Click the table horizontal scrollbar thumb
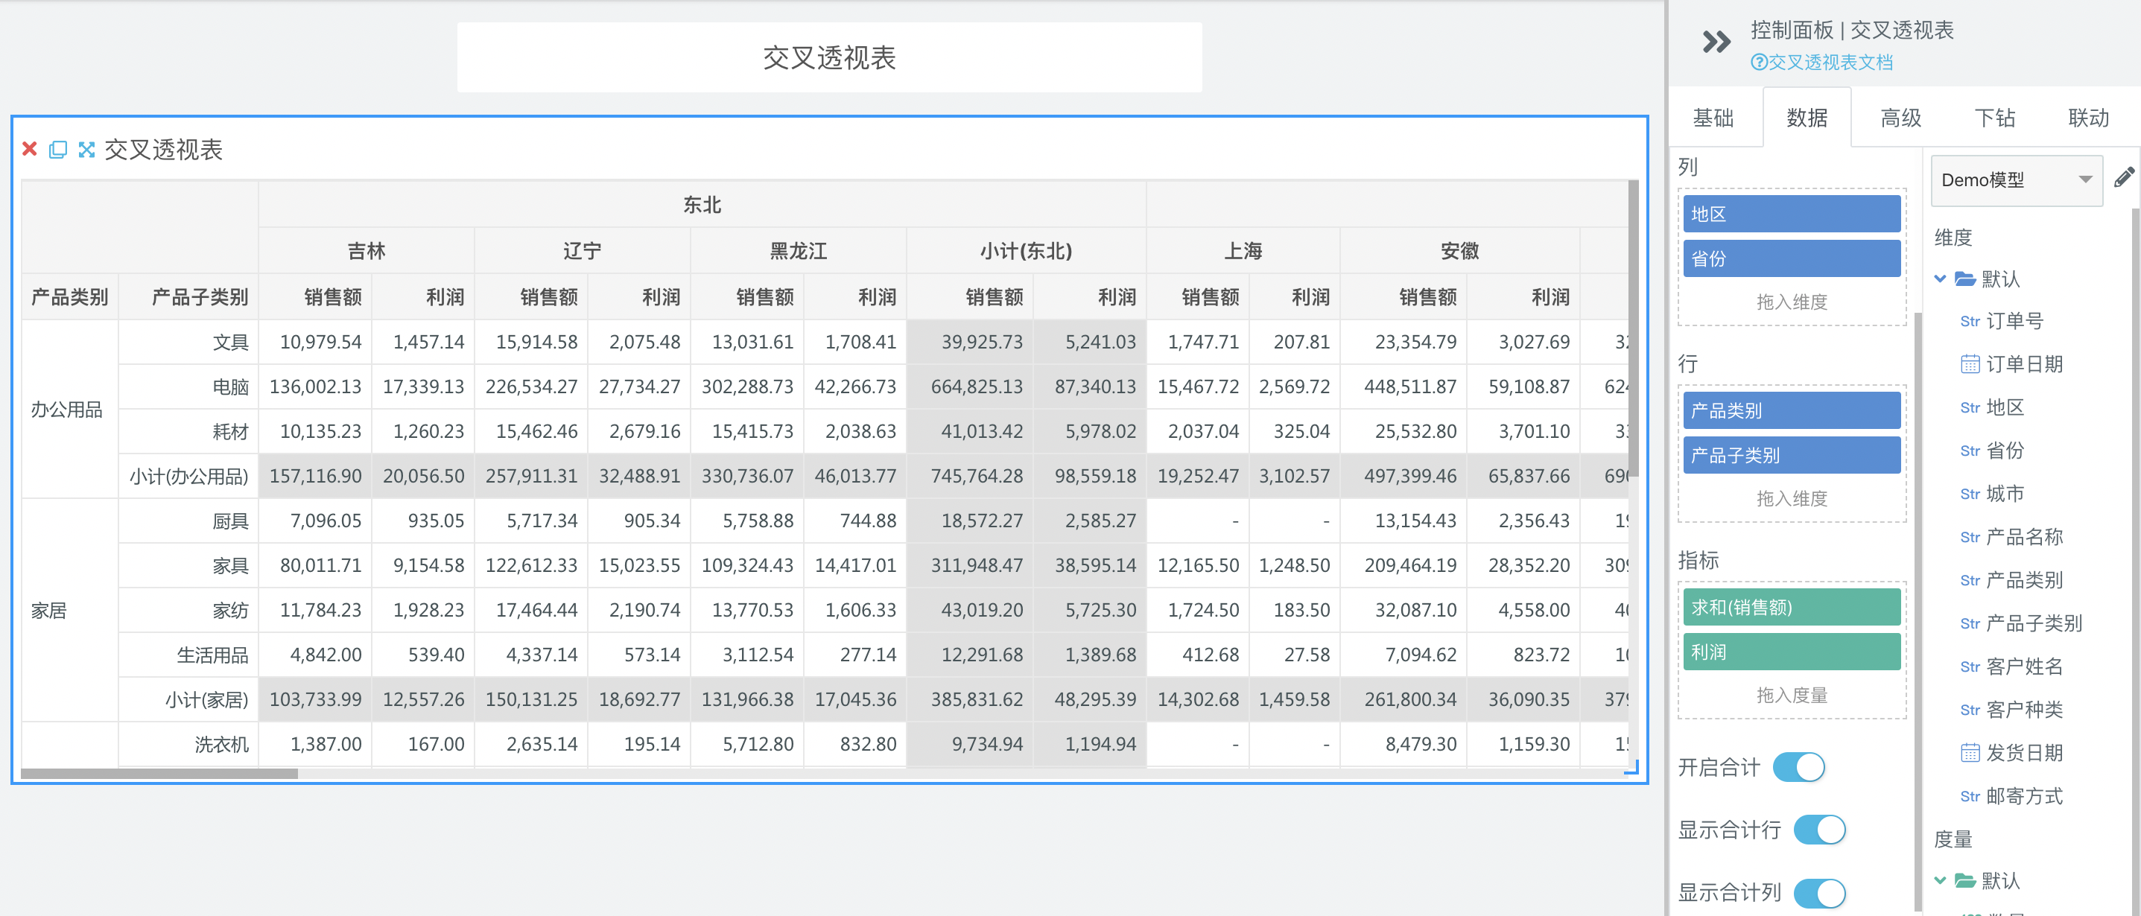This screenshot has width=2141, height=916. pyautogui.click(x=159, y=774)
